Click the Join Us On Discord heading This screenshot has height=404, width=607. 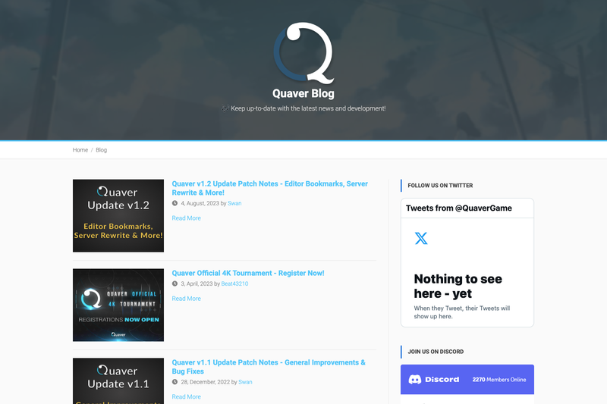coord(436,352)
